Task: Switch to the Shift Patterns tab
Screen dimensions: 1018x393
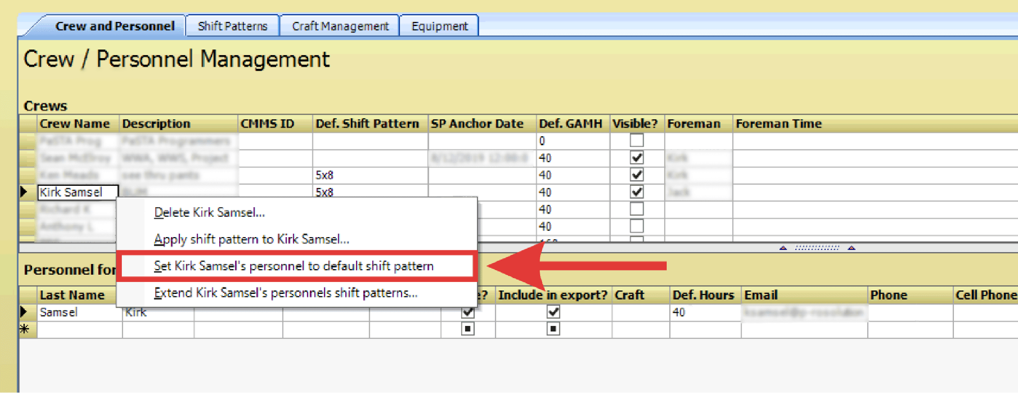Action: coord(232,26)
